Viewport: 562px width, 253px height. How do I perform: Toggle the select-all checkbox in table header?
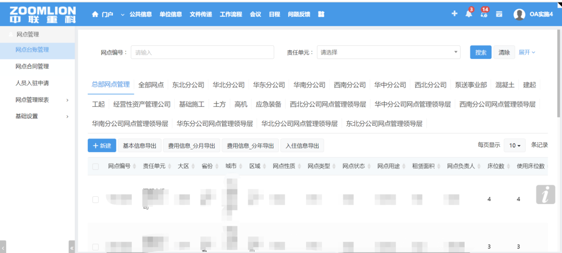pyautogui.click(x=95, y=167)
